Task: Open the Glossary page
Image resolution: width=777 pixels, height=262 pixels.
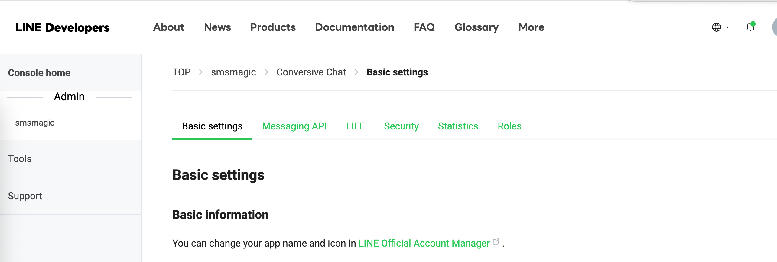Action: (476, 27)
